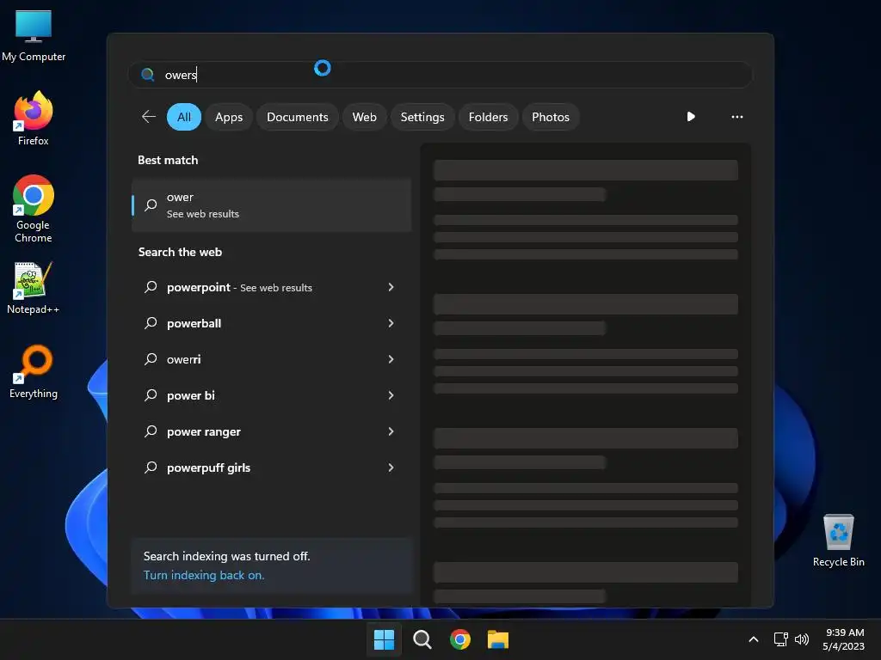
Task: Switch to the Photos filter tab
Action: point(550,117)
